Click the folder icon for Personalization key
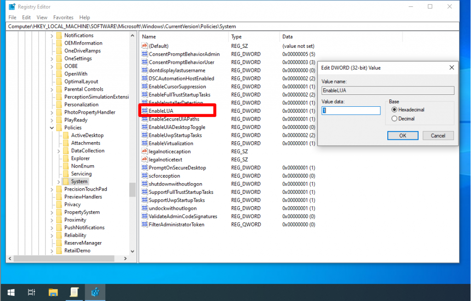This screenshot has height=301, width=471. pyautogui.click(x=58, y=104)
